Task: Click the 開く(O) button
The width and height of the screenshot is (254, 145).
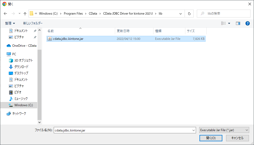Action: point(211,138)
